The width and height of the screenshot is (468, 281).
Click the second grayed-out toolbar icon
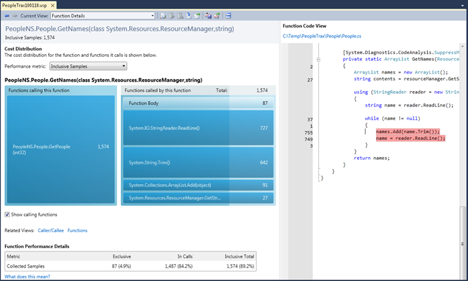tap(172, 16)
